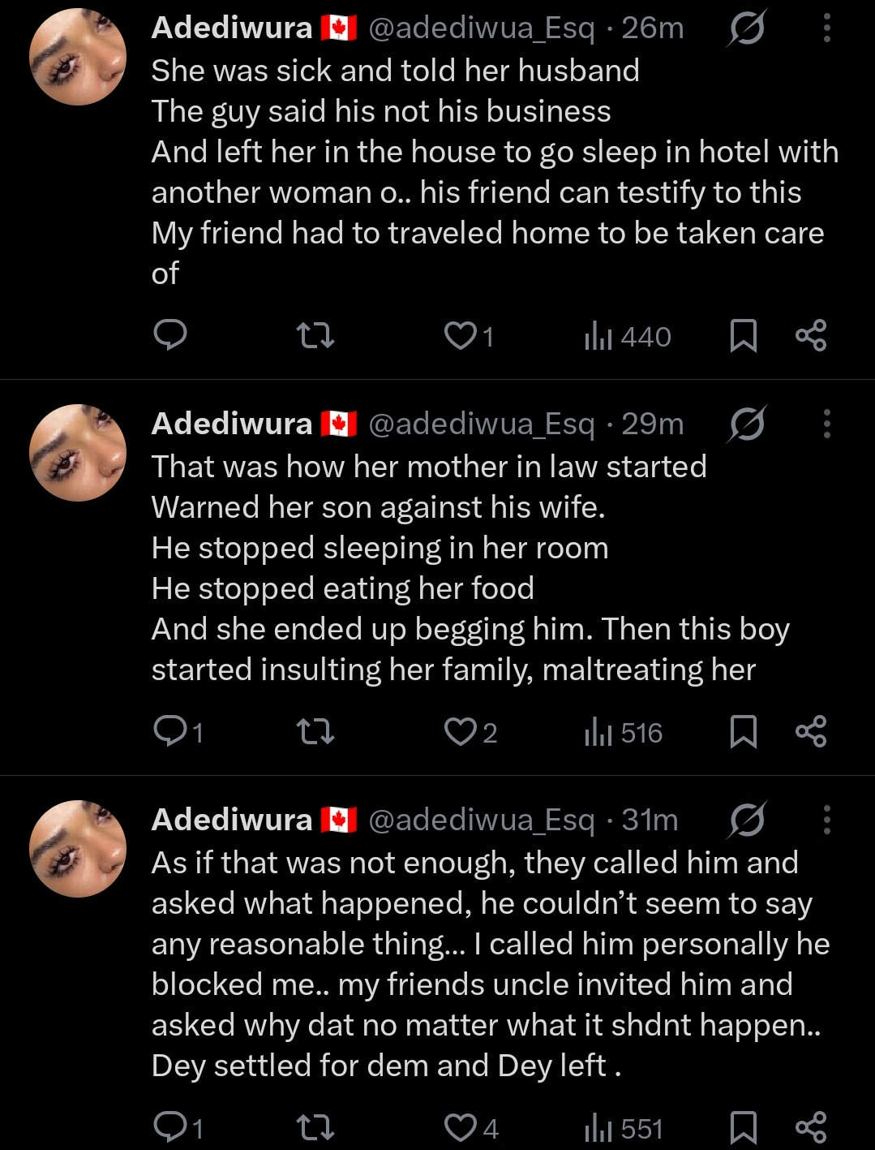
Task: Open more options on the 29m tweet
Action: tap(826, 424)
